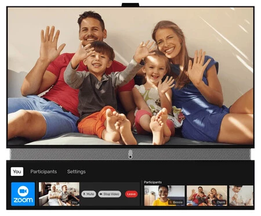The height and width of the screenshot is (216, 261).
Task: Mute the microphone with the Mute button
Action: 89,194
